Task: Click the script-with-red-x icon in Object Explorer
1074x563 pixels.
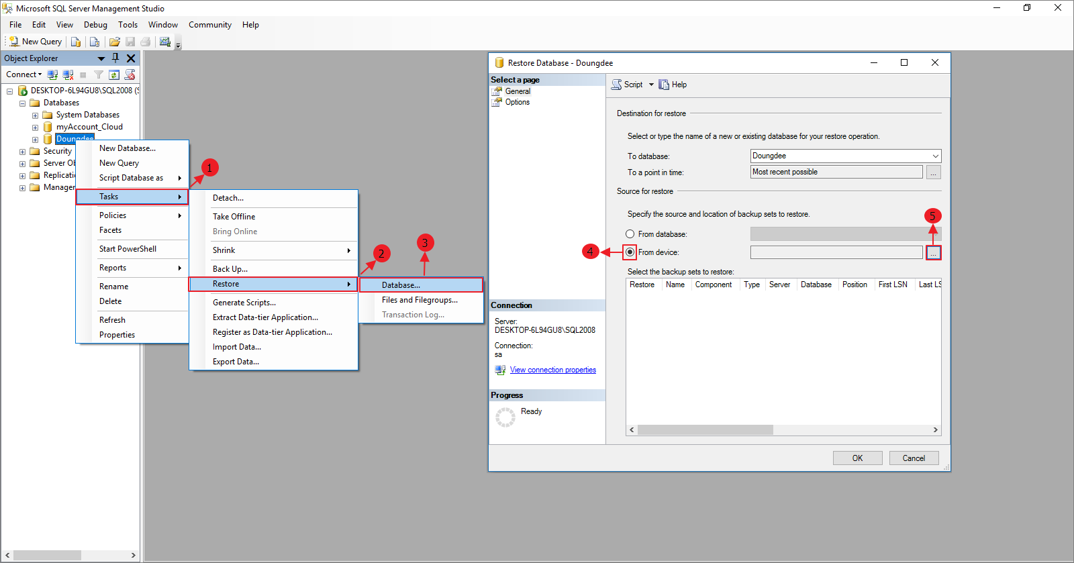Action: pyautogui.click(x=130, y=74)
